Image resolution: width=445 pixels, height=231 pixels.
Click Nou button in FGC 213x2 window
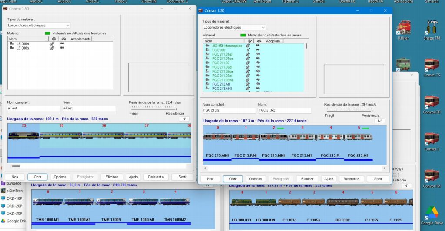click(210, 179)
